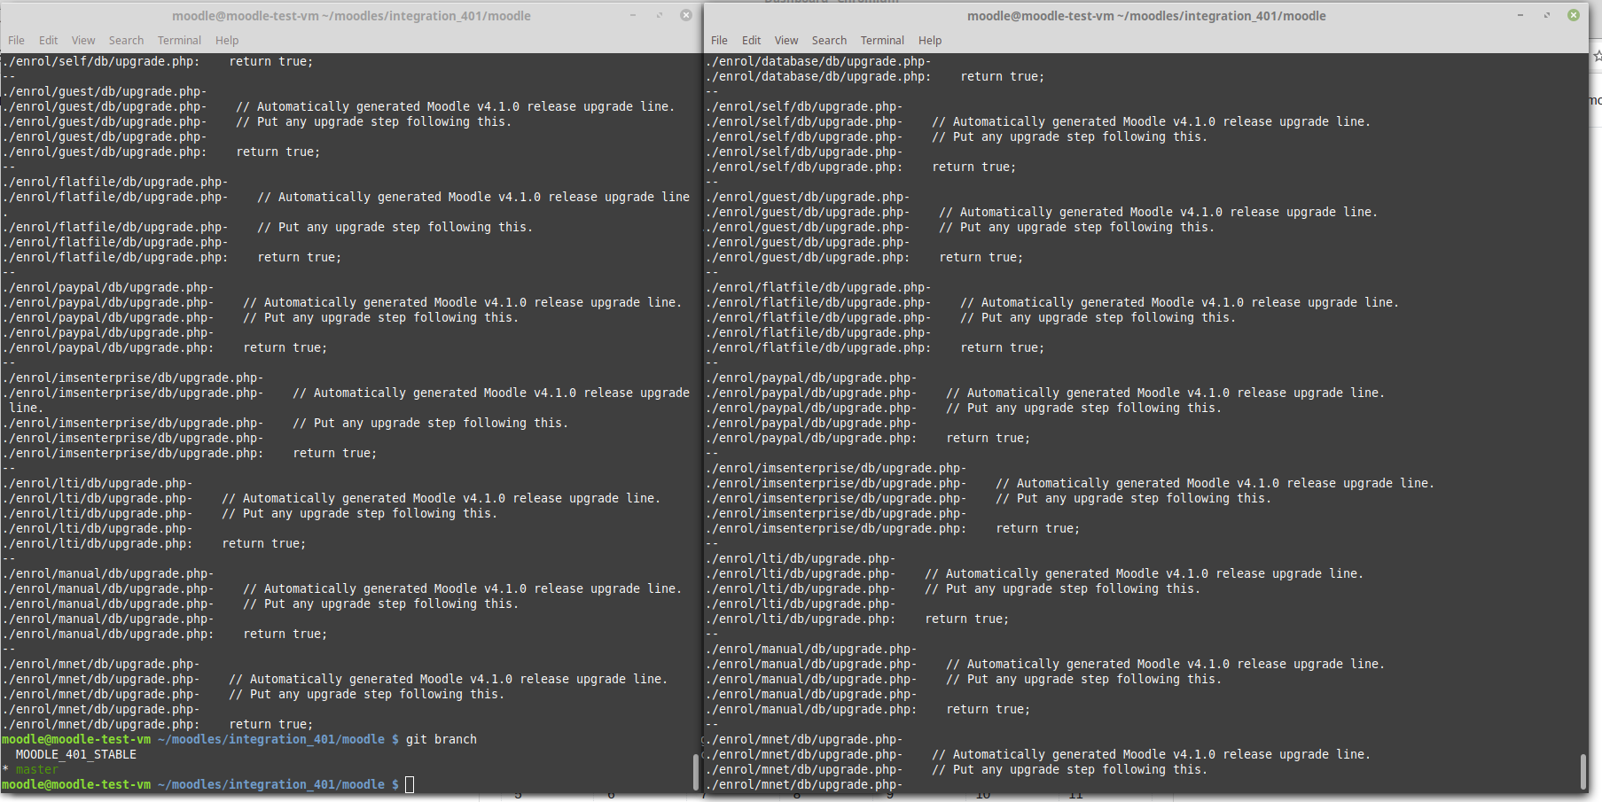
Task: Click './enrol/paypal/db/upgrade.php:' return line in left terminal
Action: [165, 347]
